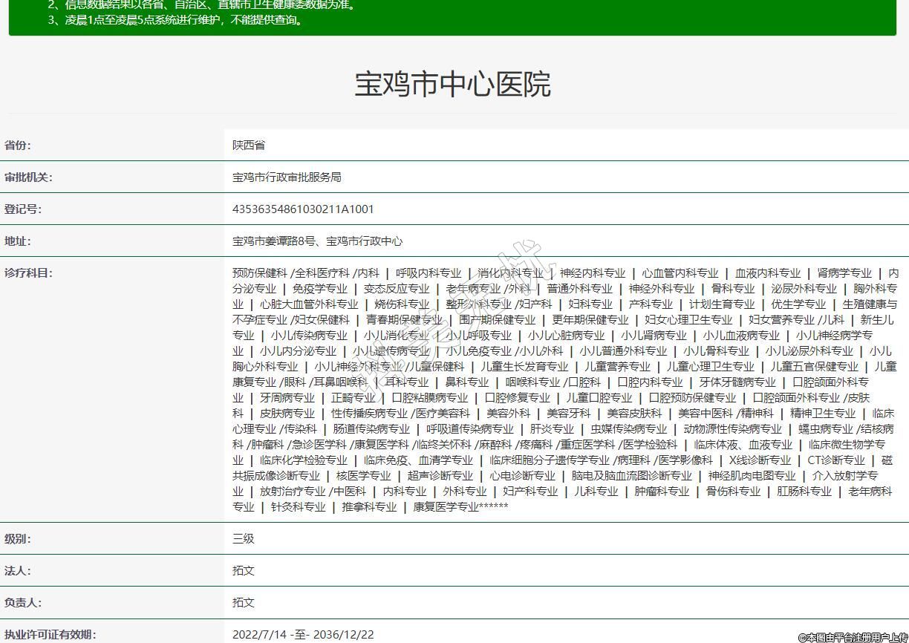Select the validity date 2022/7/14 -至- 2036/12/22
This screenshot has width=909, height=643.
pos(303,635)
